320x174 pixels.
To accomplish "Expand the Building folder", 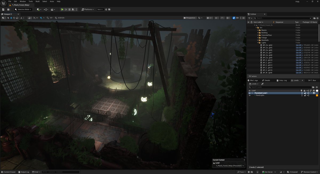I will (258, 33).
